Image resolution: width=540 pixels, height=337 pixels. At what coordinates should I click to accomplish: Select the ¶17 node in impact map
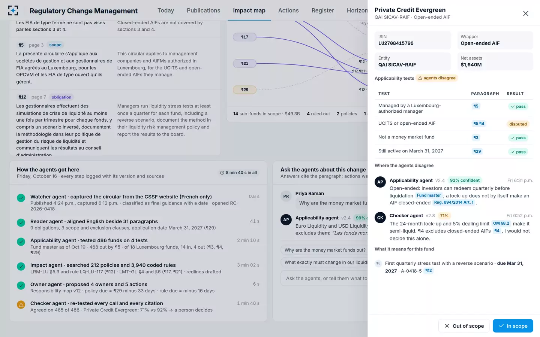(244, 37)
